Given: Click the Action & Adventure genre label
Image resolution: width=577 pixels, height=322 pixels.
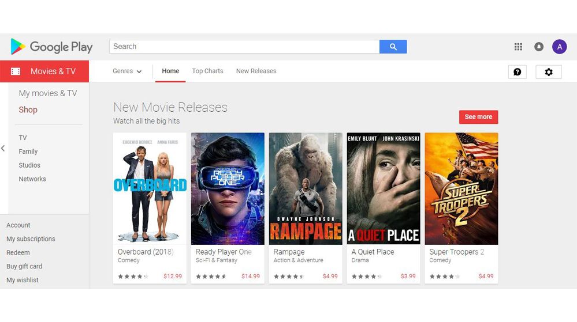Looking at the screenshot, I should (299, 260).
